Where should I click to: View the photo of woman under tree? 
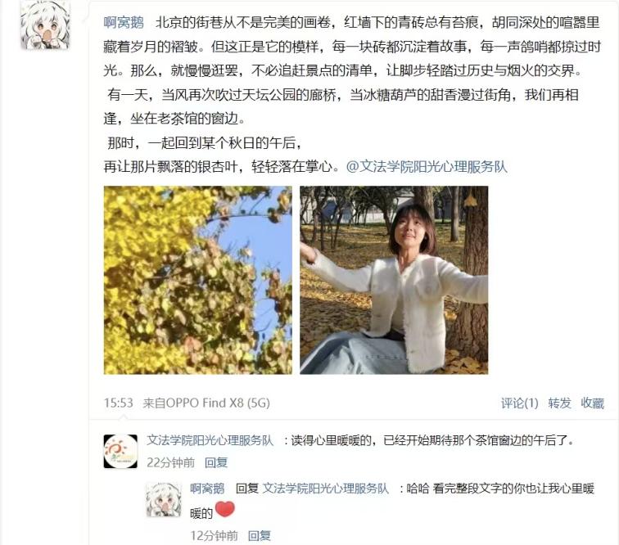pos(394,280)
